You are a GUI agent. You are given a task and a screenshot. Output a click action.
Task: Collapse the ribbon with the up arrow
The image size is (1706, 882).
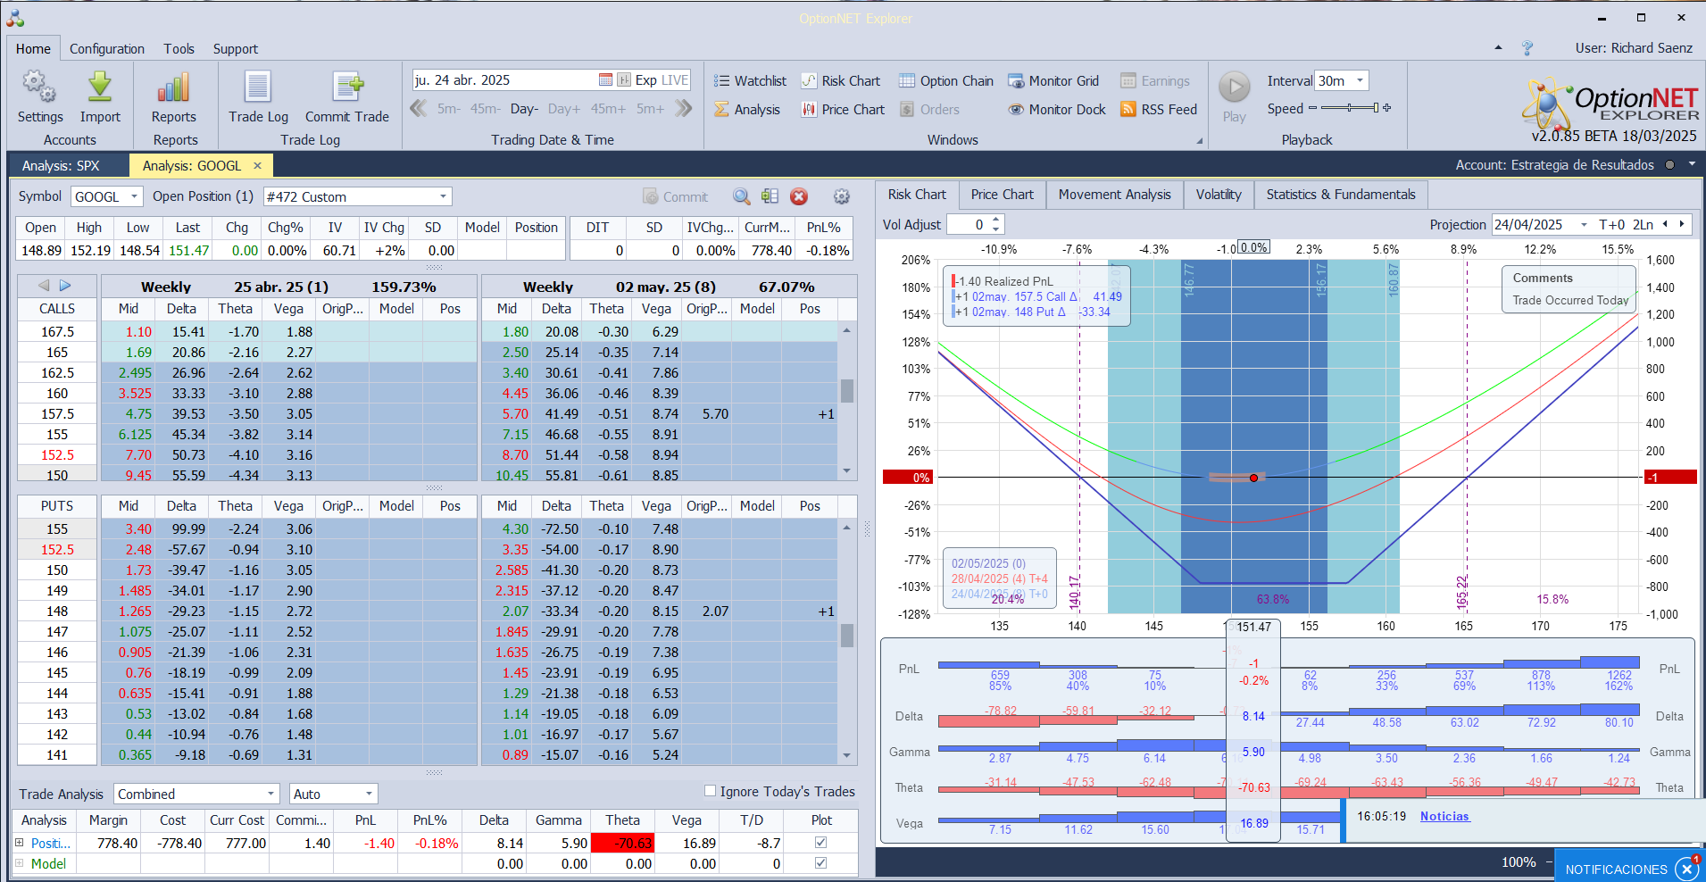(x=1498, y=48)
